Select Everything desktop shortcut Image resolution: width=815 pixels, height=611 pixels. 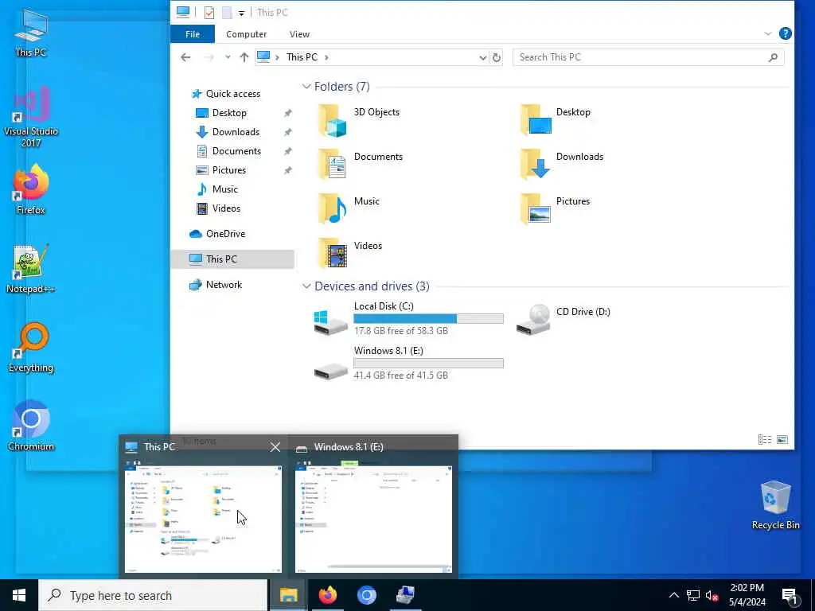(31, 348)
